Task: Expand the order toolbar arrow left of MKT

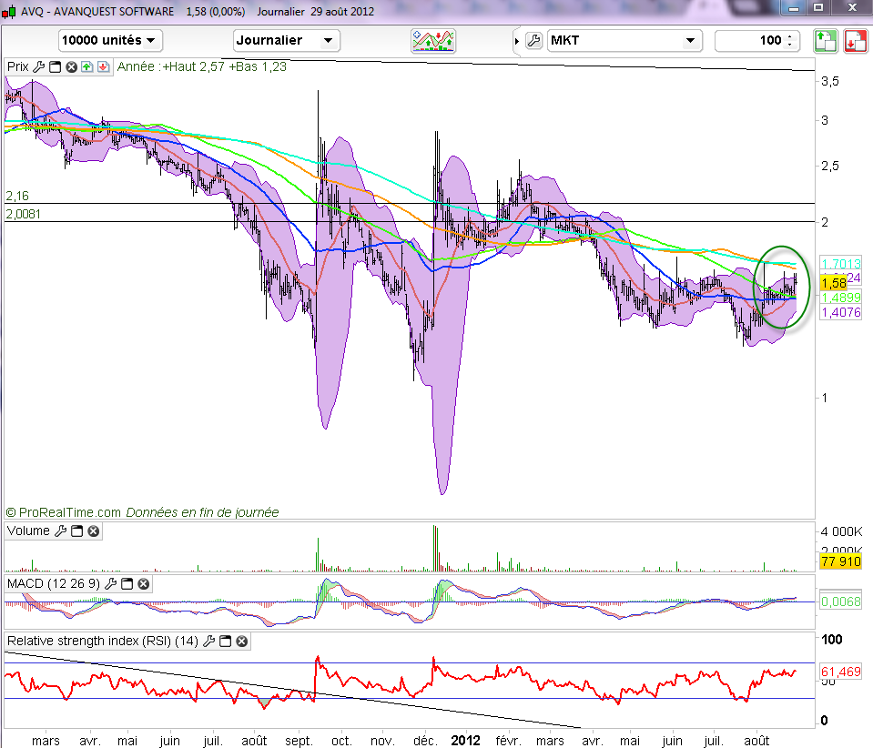Action: 518,40
